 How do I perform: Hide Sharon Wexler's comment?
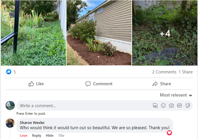click(50, 136)
